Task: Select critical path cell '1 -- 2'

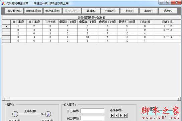Action: point(167,26)
